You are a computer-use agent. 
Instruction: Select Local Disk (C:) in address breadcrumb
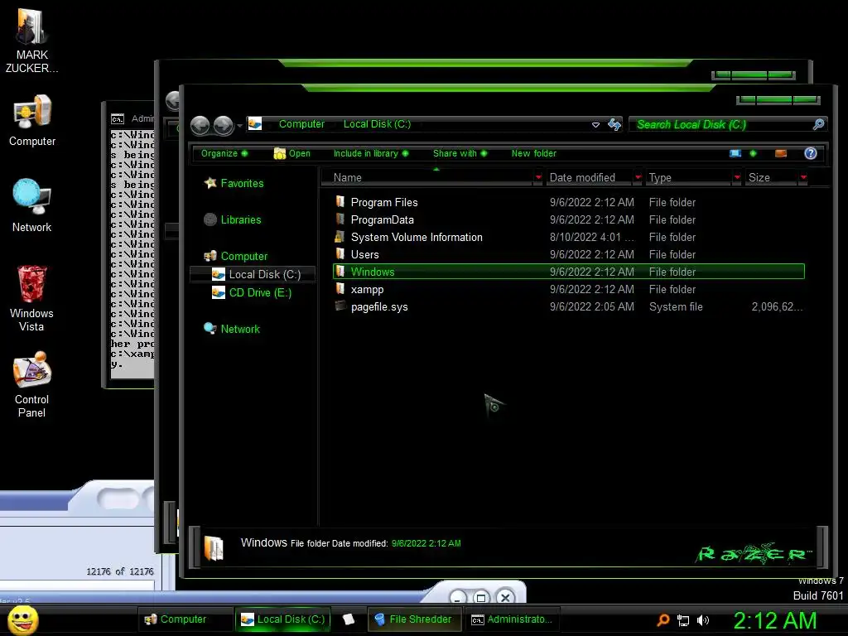(377, 124)
